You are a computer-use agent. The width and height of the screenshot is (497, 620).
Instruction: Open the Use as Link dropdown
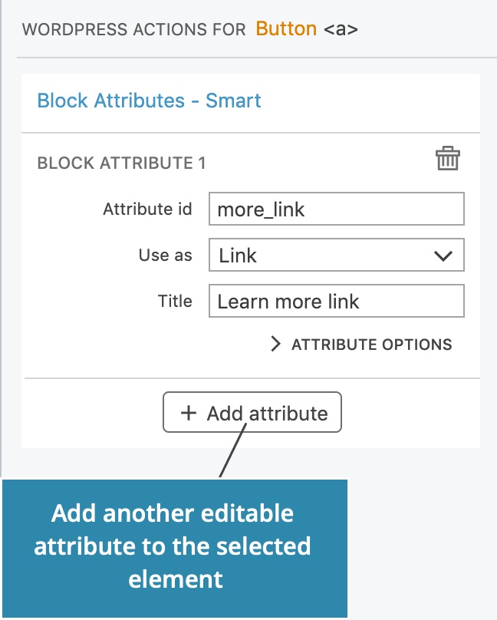tap(336, 256)
